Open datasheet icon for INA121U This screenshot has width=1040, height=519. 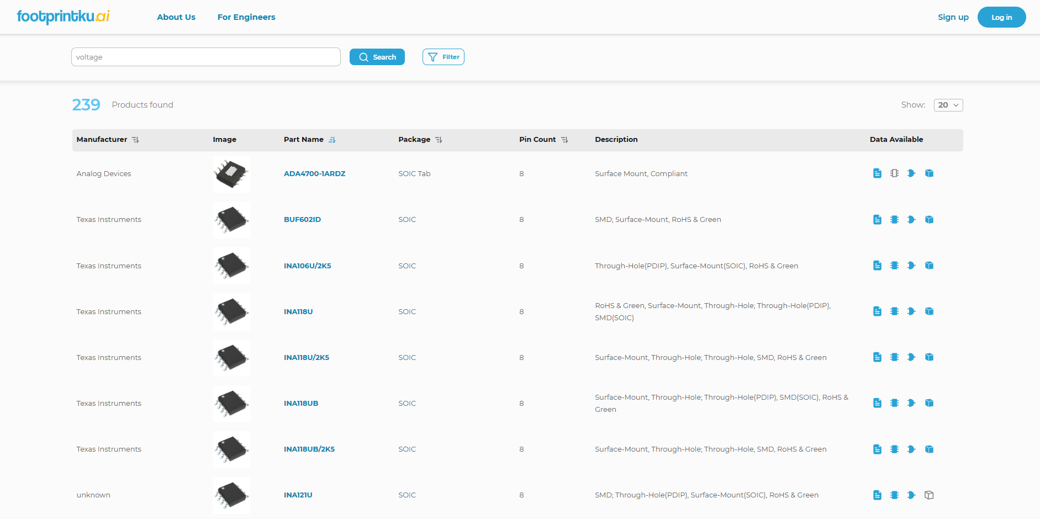[x=877, y=495]
